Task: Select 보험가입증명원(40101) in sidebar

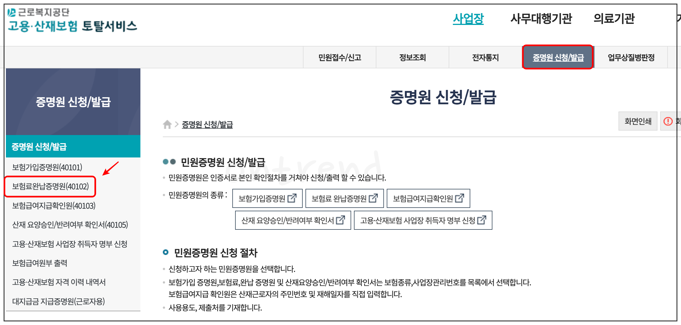Action: coord(47,167)
